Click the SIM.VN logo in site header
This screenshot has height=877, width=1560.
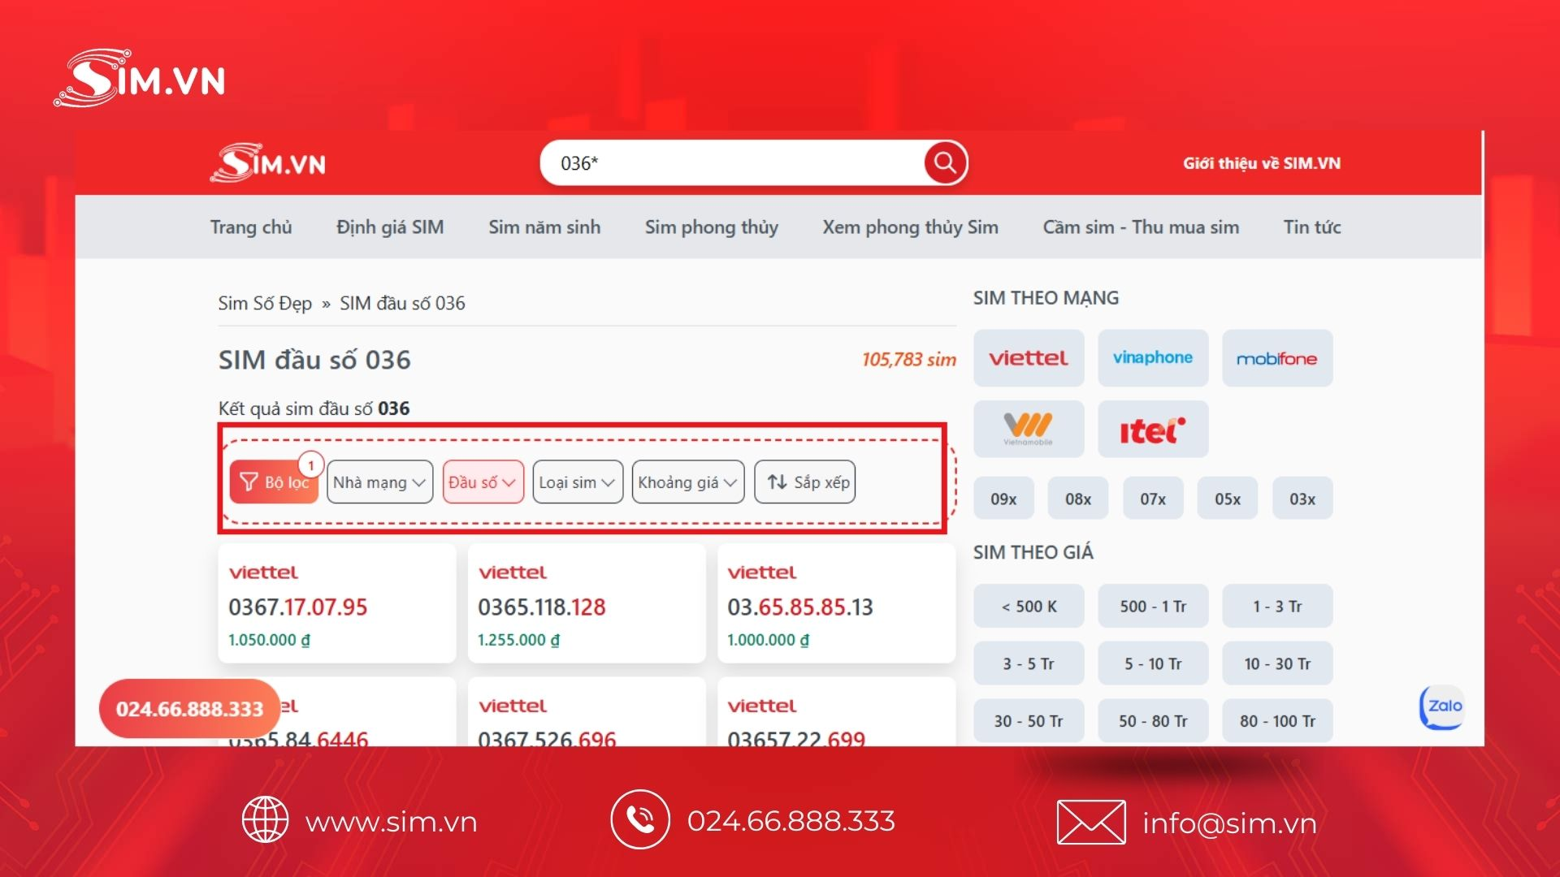pyautogui.click(x=268, y=162)
